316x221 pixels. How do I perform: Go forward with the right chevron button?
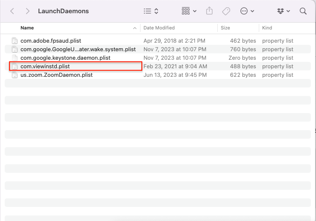point(28,11)
